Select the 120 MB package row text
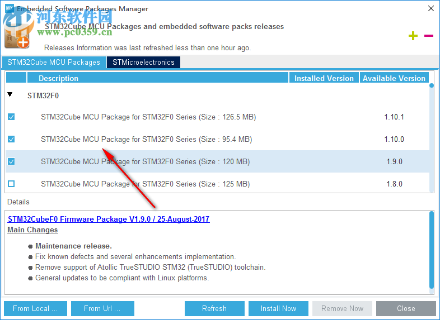The height and width of the screenshot is (320, 440). tap(146, 162)
